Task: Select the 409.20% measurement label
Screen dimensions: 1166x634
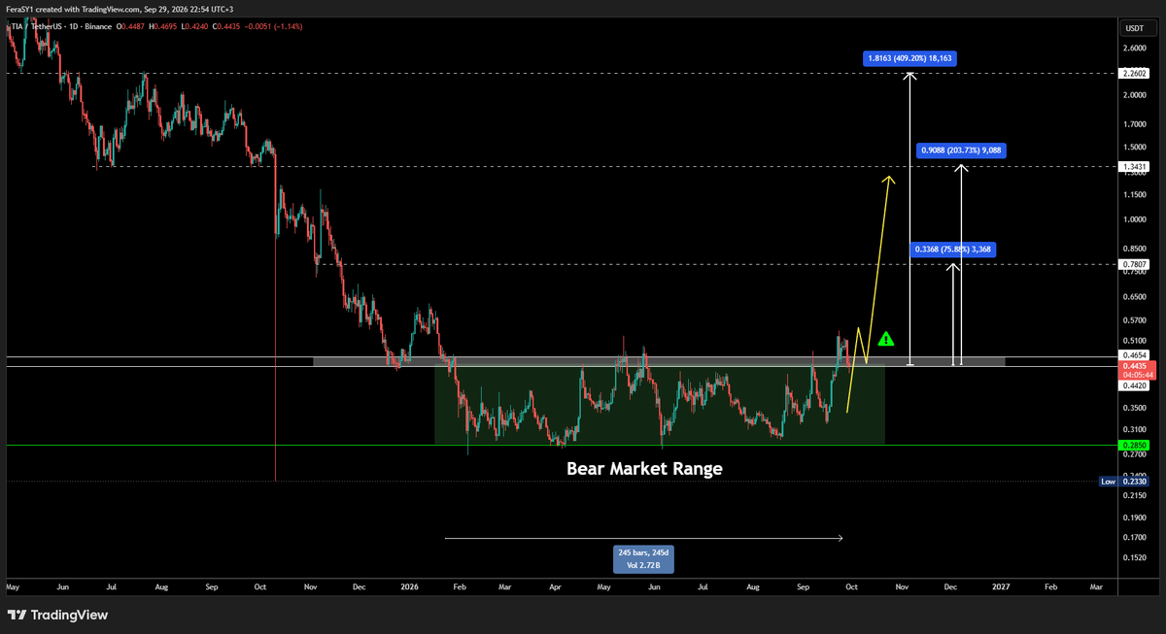Action: [x=909, y=58]
